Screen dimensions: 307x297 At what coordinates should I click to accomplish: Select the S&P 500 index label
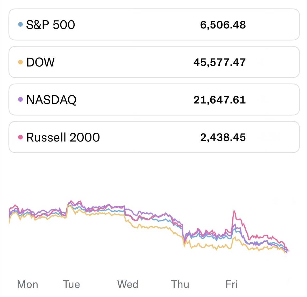click(x=51, y=25)
